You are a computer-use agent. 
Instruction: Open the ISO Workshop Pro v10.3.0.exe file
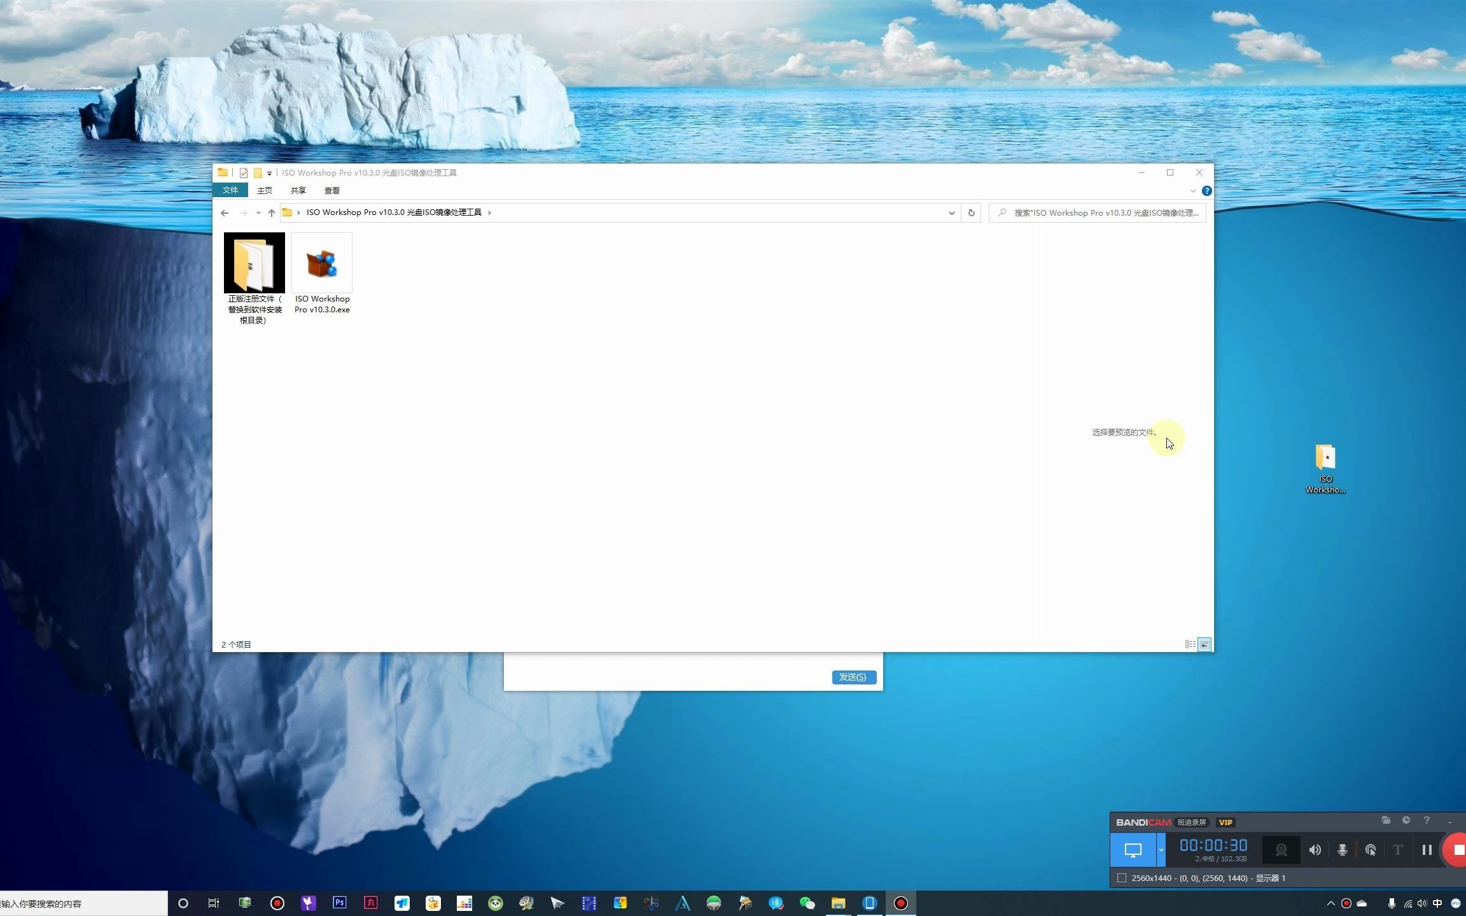[x=321, y=263]
